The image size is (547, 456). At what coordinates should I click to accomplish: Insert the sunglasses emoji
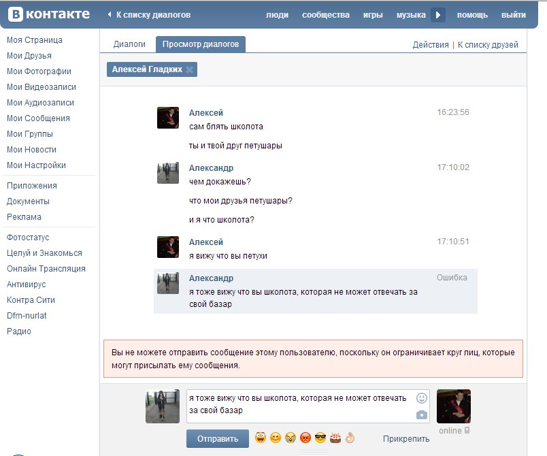tap(320, 438)
